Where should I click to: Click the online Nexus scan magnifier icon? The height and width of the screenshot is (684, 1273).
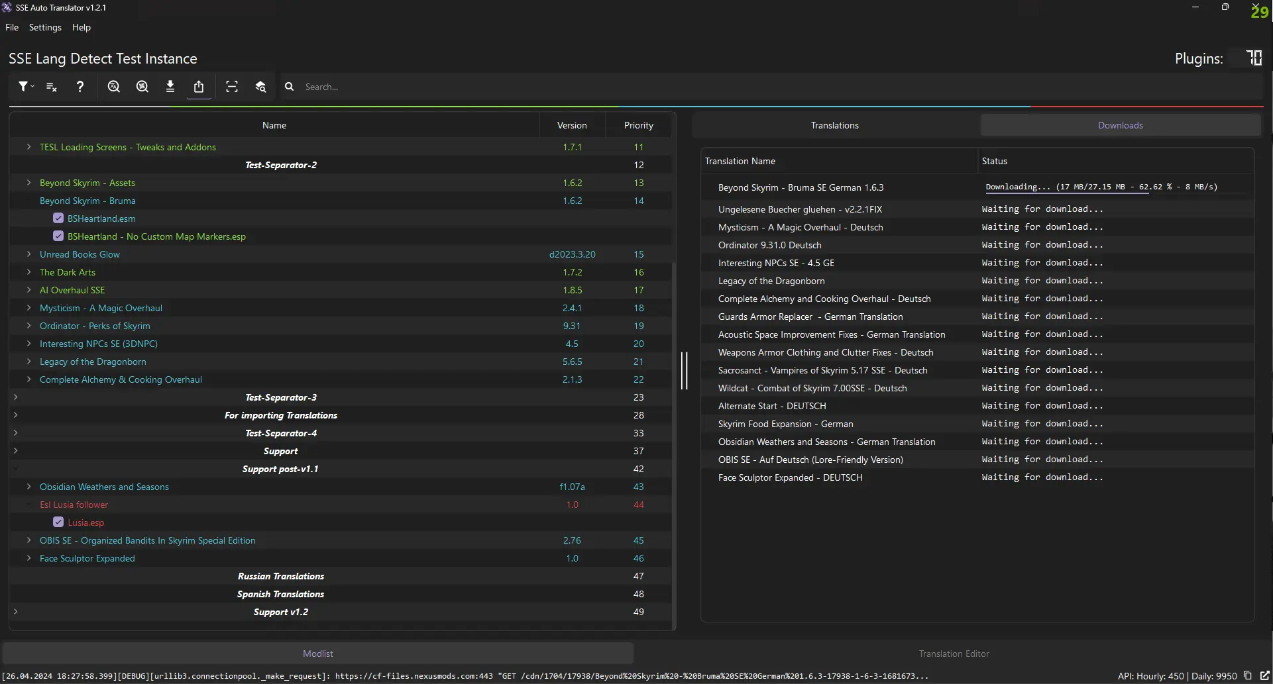(x=142, y=87)
